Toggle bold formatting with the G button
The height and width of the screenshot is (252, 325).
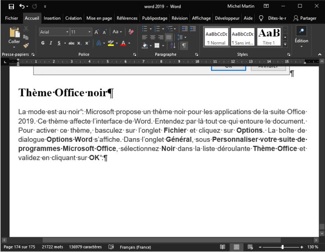(43, 43)
